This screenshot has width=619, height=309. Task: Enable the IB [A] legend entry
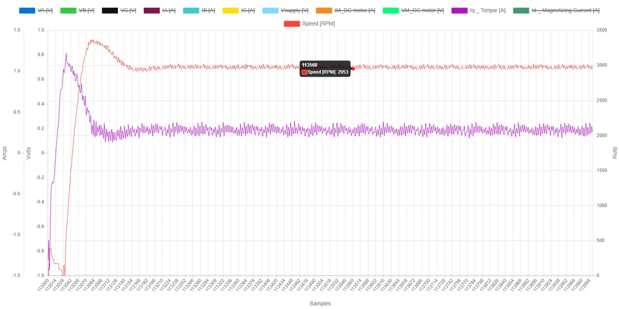[199, 10]
